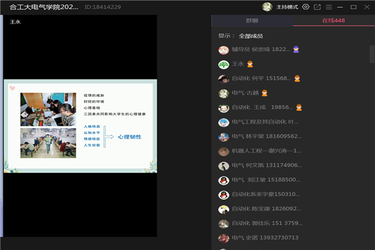Click the penguin avatar of 电气 刘江坡
Viewport: 375px width, 250px height.
point(223,180)
